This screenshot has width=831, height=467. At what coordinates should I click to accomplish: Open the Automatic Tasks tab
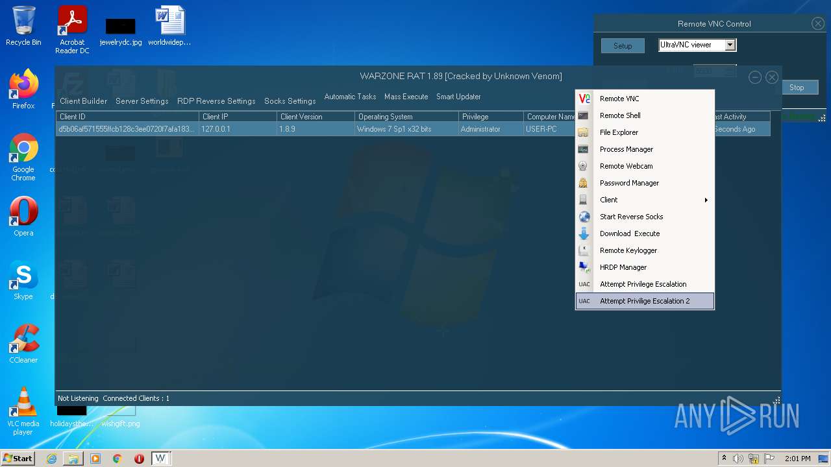[x=350, y=97]
